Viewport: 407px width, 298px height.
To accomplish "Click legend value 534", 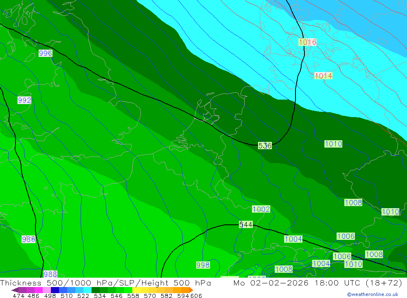I will point(100,296).
